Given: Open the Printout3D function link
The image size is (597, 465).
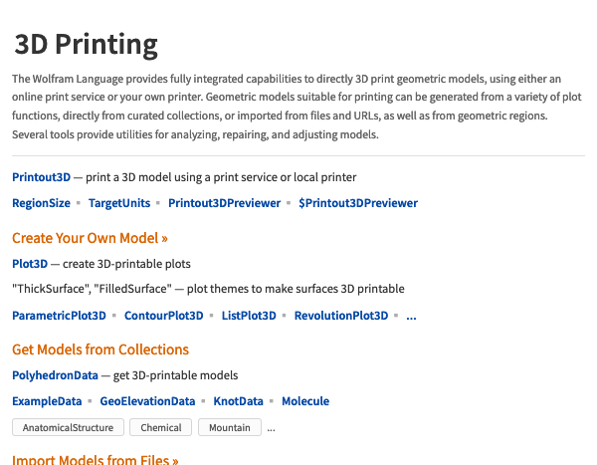Looking at the screenshot, I should click(x=41, y=177).
